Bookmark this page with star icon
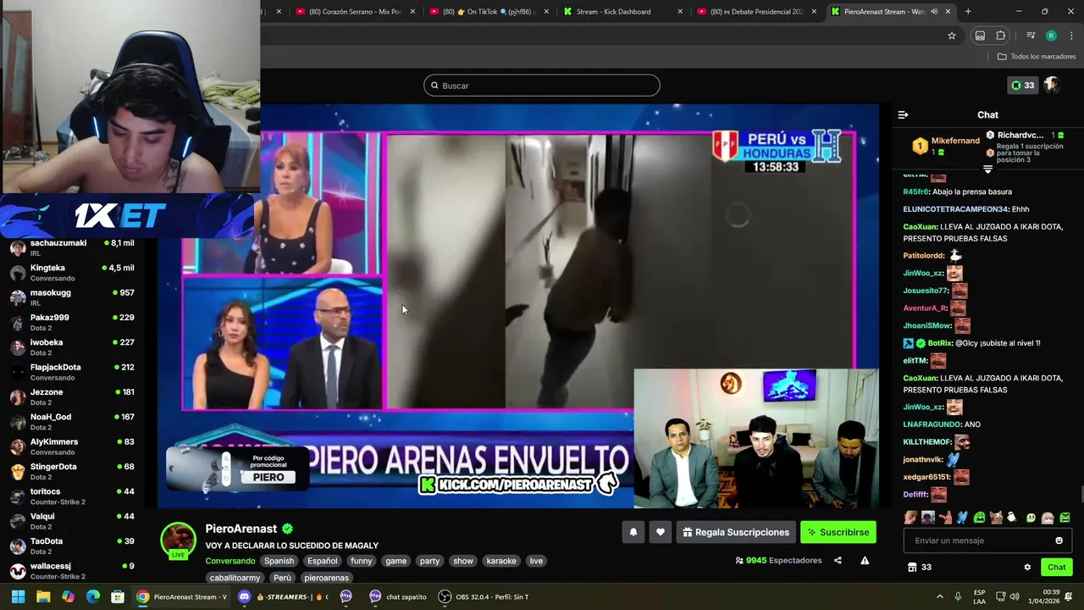 pos(952,36)
